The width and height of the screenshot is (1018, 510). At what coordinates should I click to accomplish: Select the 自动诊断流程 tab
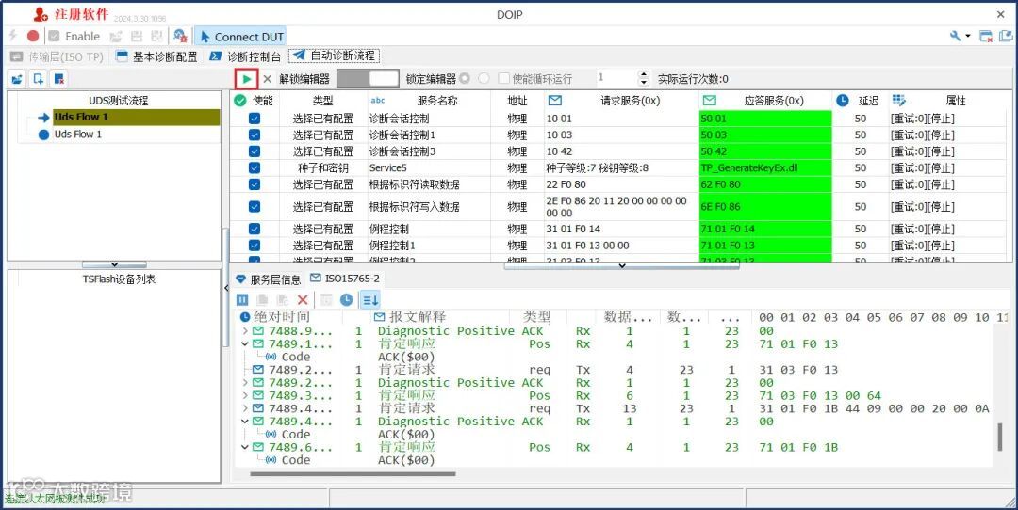coord(334,56)
